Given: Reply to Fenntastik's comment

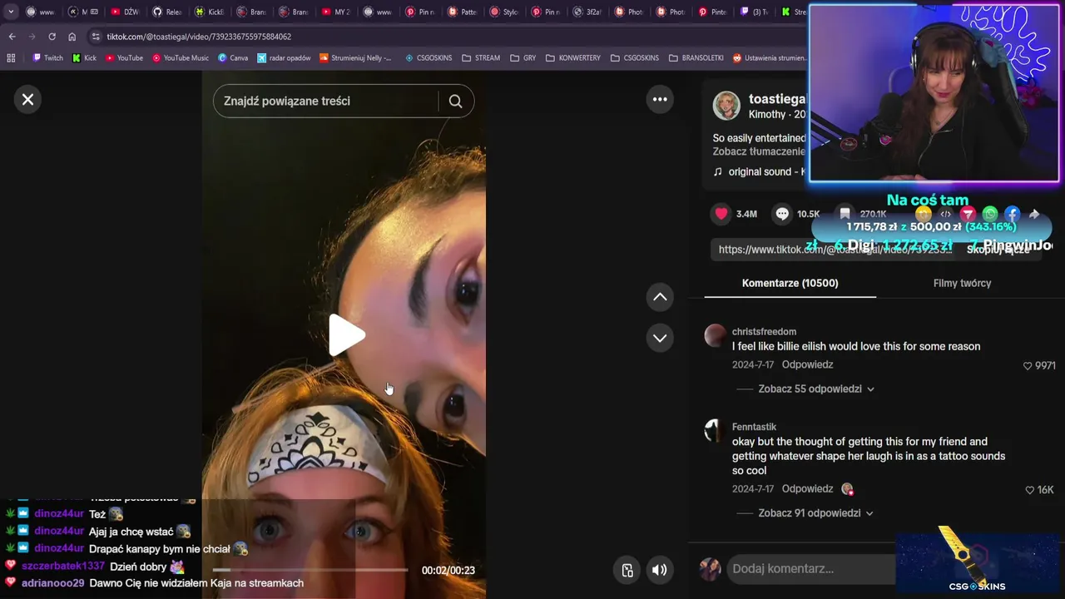Looking at the screenshot, I should click(x=807, y=489).
